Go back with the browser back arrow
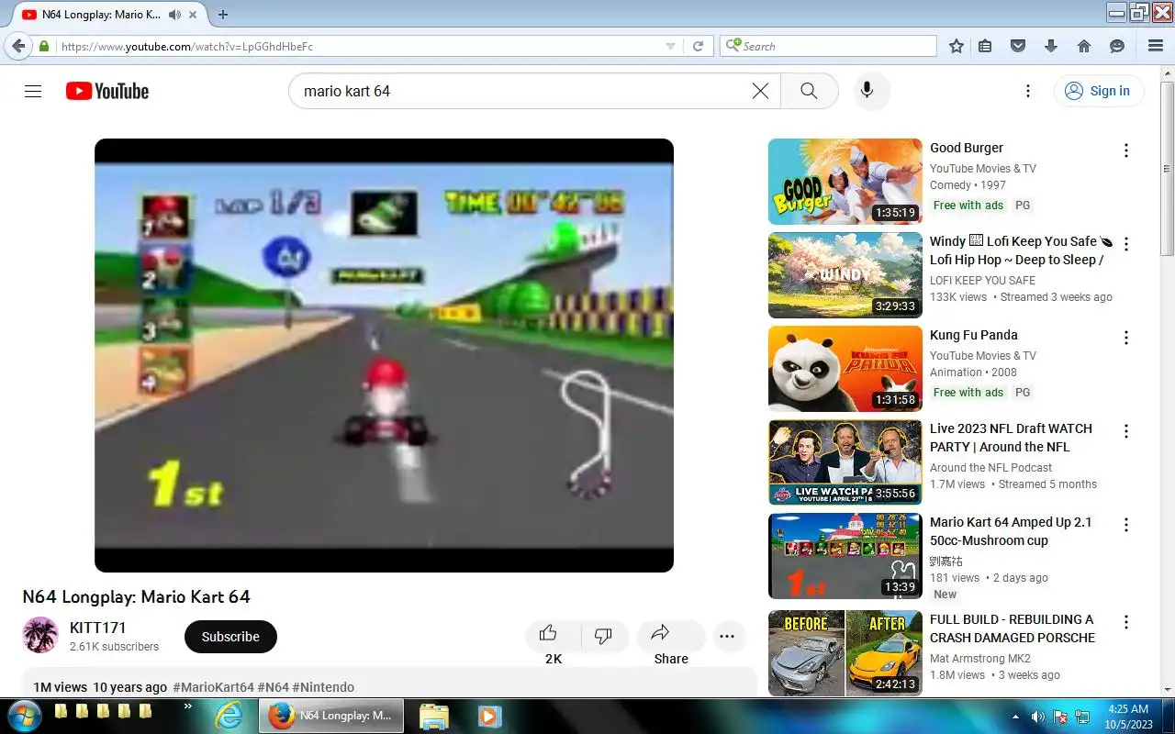This screenshot has height=734, width=1175. (x=17, y=46)
